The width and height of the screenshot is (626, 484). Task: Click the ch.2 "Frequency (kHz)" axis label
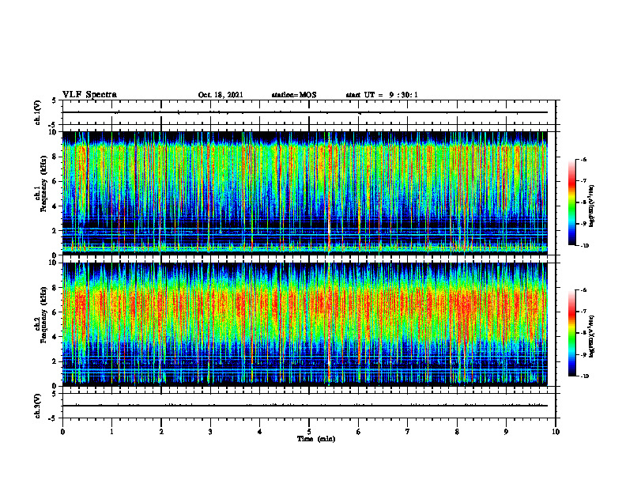43,314
